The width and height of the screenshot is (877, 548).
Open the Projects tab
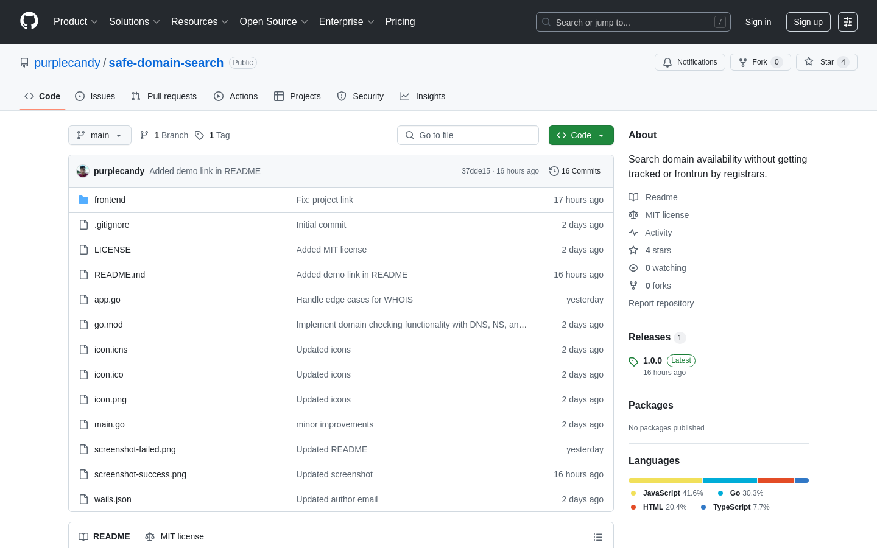pos(297,96)
